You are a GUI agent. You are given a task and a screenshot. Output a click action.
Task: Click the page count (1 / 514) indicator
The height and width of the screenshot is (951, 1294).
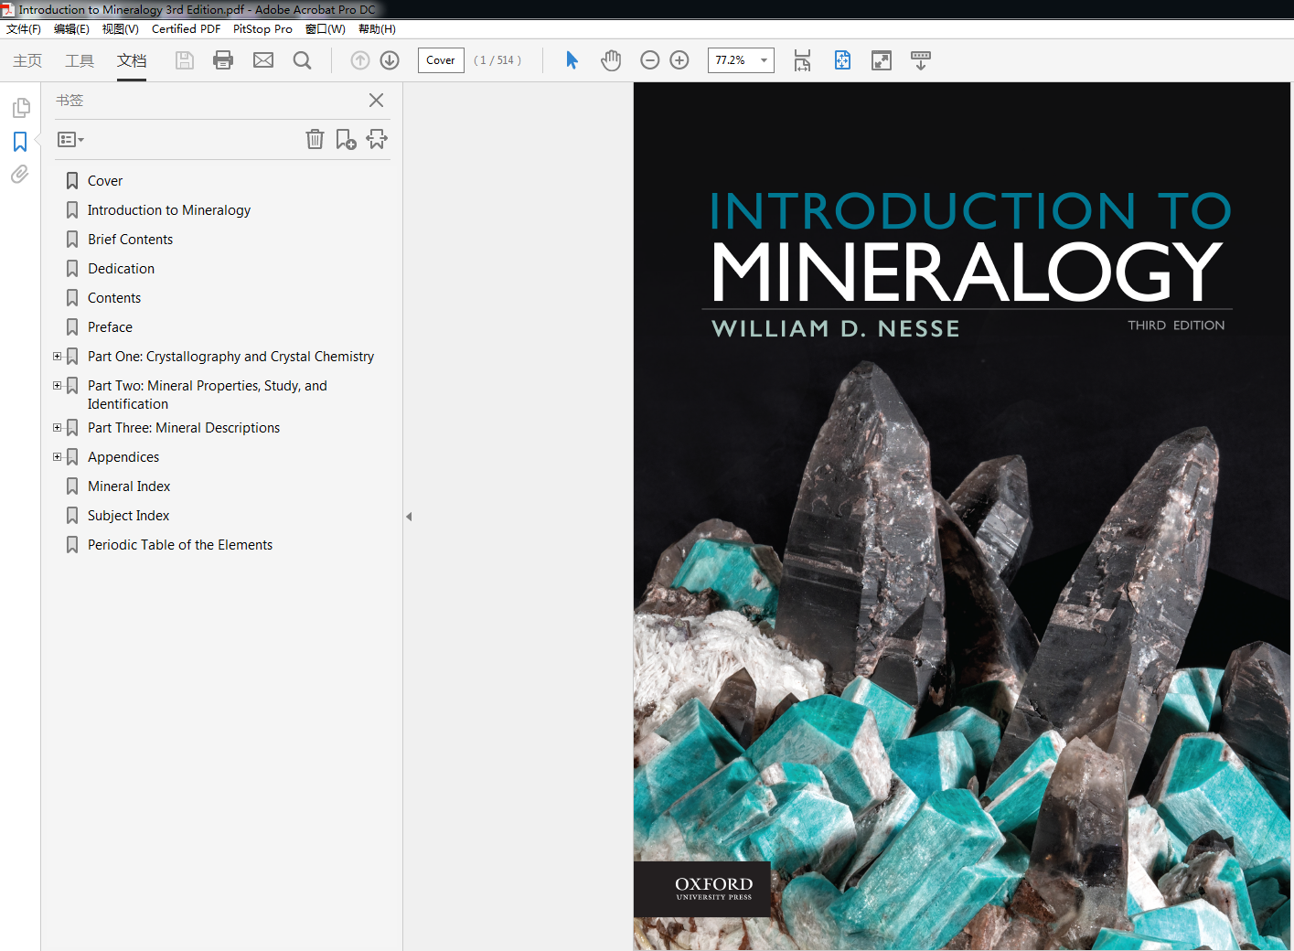(497, 60)
